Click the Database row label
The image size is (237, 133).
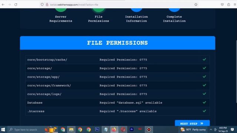(x=35, y=103)
